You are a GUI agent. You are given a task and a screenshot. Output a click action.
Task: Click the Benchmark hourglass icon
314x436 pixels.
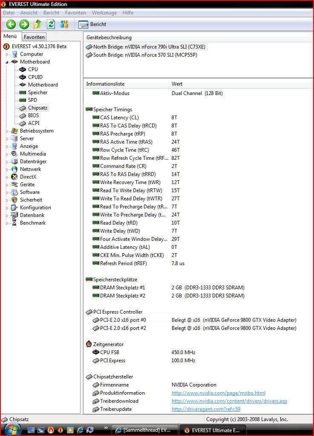[14, 223]
